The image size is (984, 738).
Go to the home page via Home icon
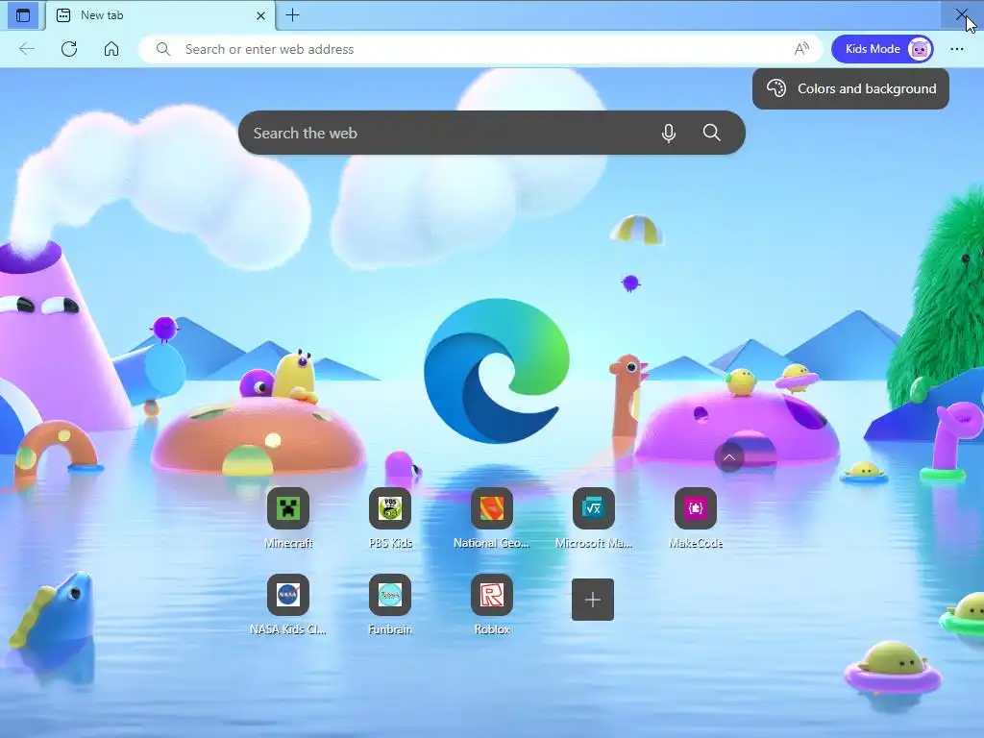pyautogui.click(x=111, y=49)
